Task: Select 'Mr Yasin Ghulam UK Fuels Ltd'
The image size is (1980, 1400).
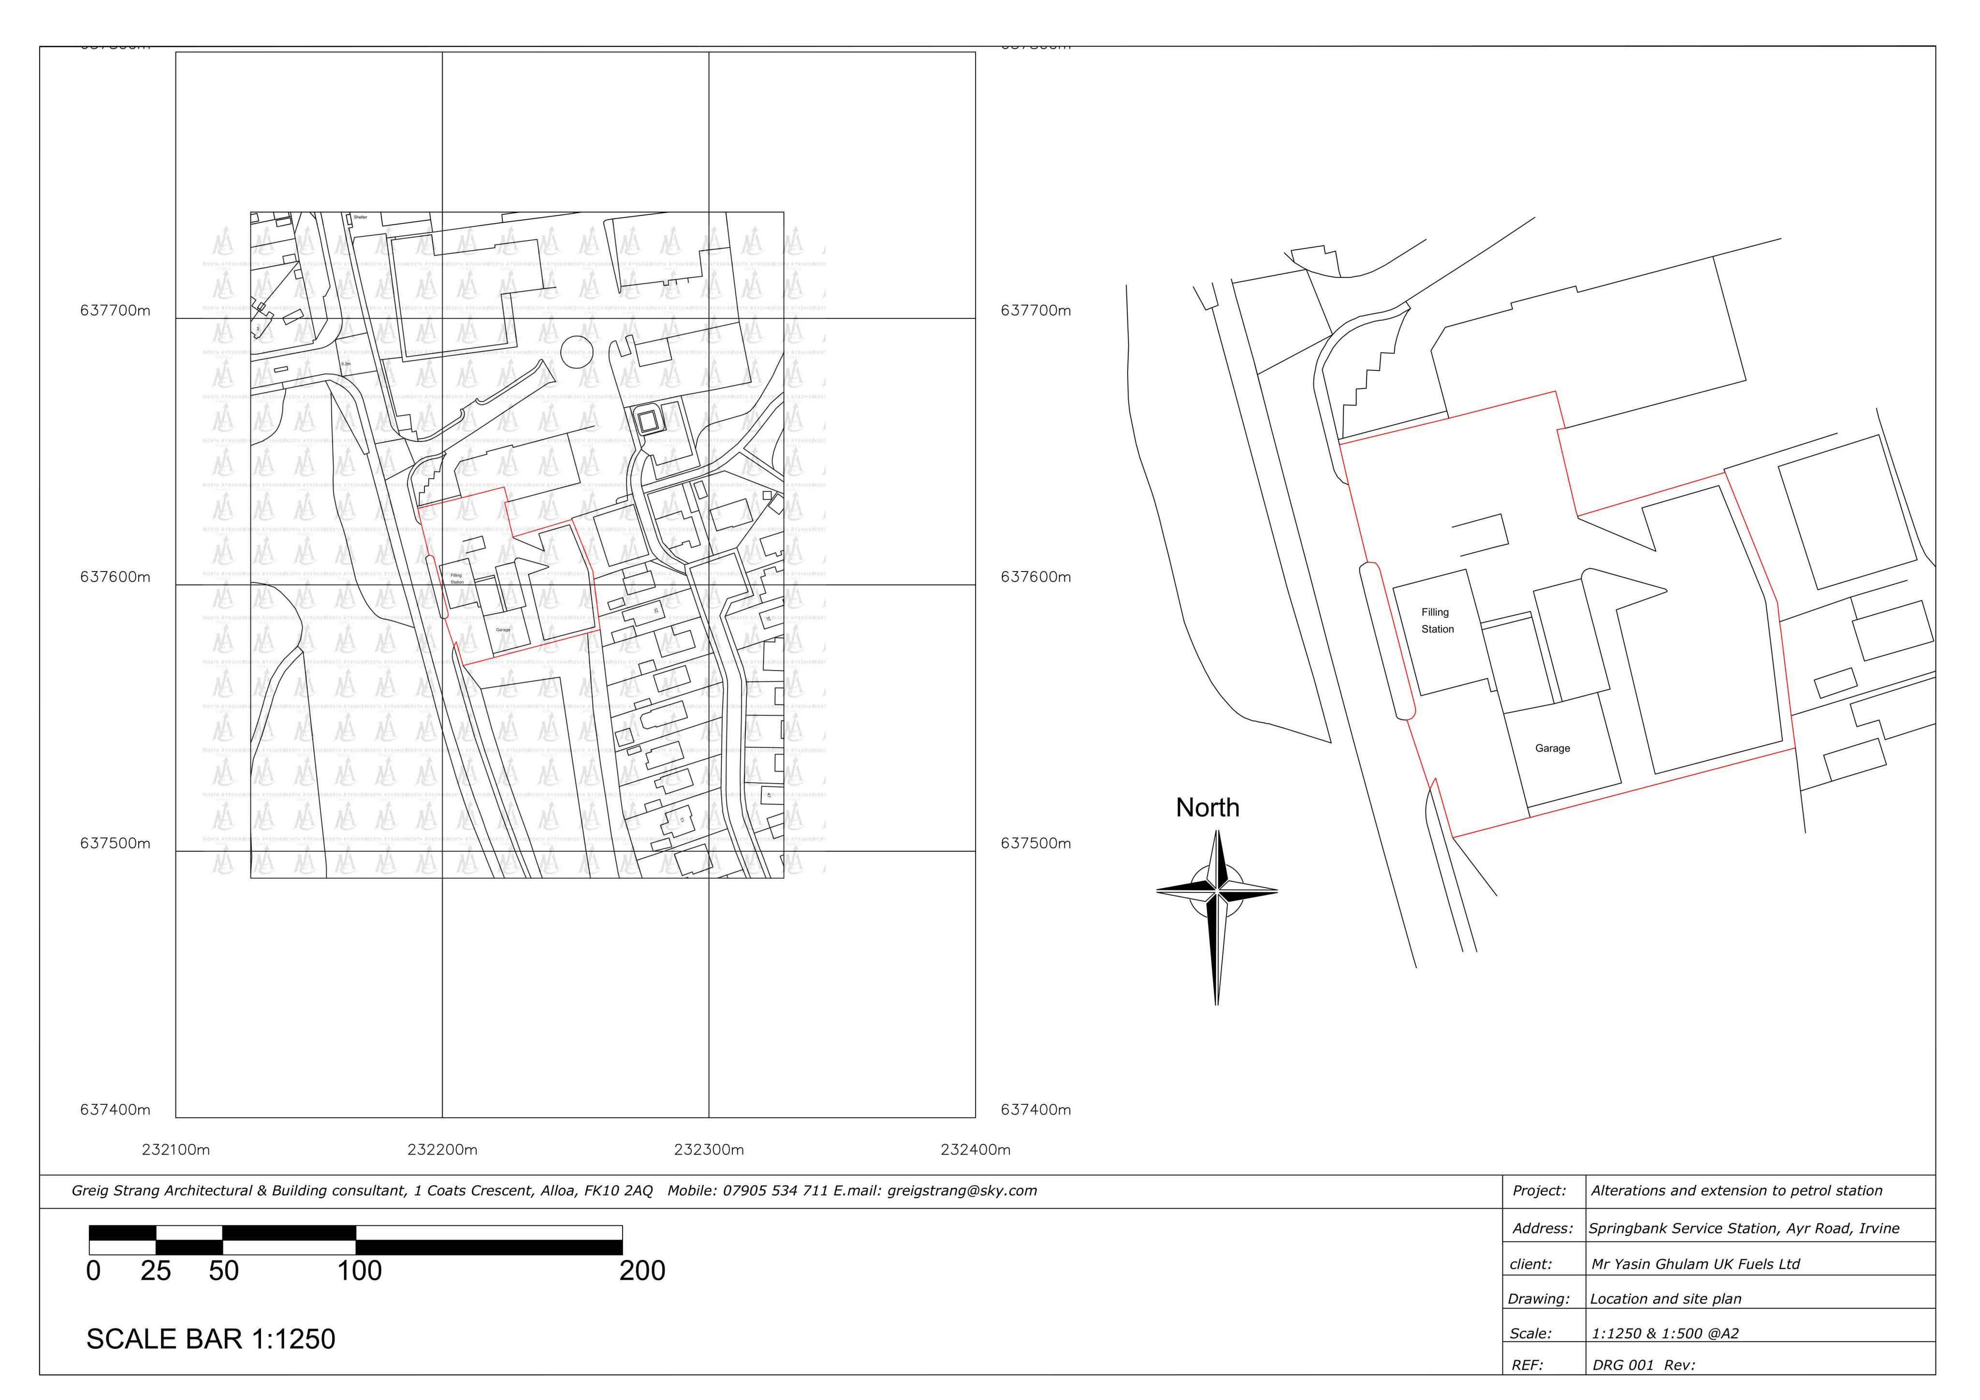Action: point(1696,1264)
